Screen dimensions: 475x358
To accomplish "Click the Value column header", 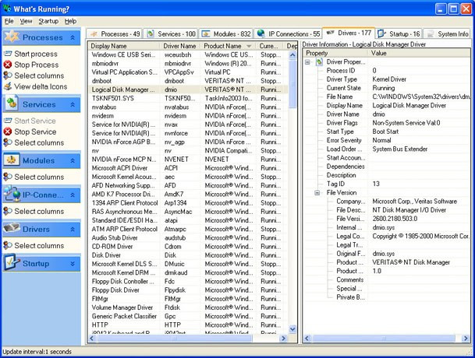I will pos(420,53).
